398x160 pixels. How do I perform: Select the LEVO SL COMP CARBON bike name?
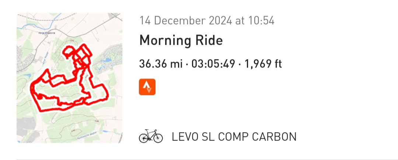pos(234,137)
